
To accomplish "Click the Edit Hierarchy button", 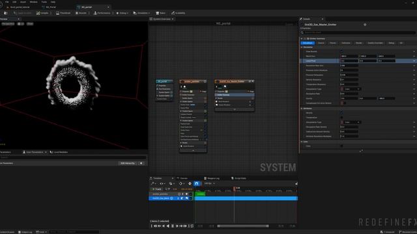I will coord(128,163).
